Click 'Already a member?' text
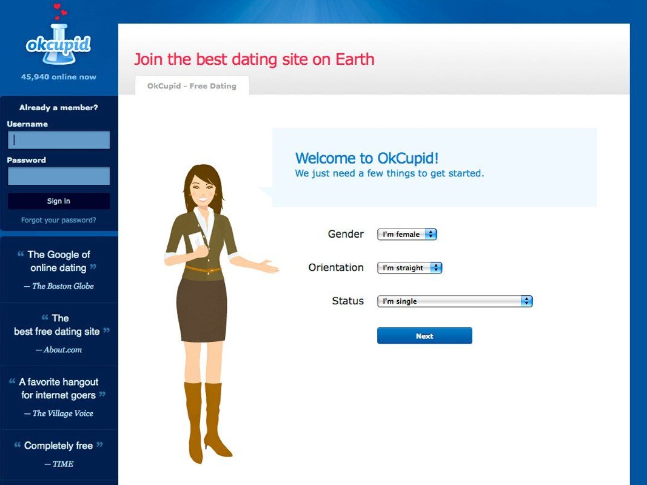 (x=59, y=108)
